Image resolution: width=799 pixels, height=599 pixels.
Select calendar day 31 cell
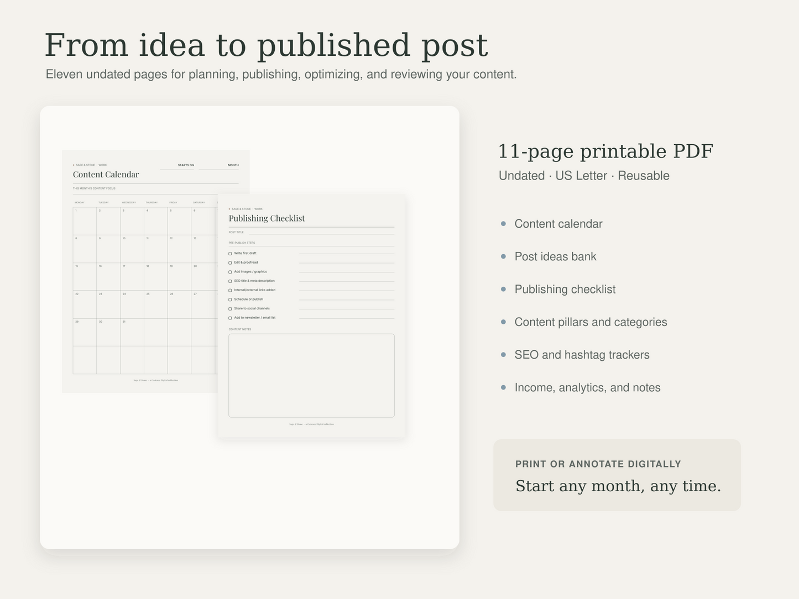click(x=132, y=332)
